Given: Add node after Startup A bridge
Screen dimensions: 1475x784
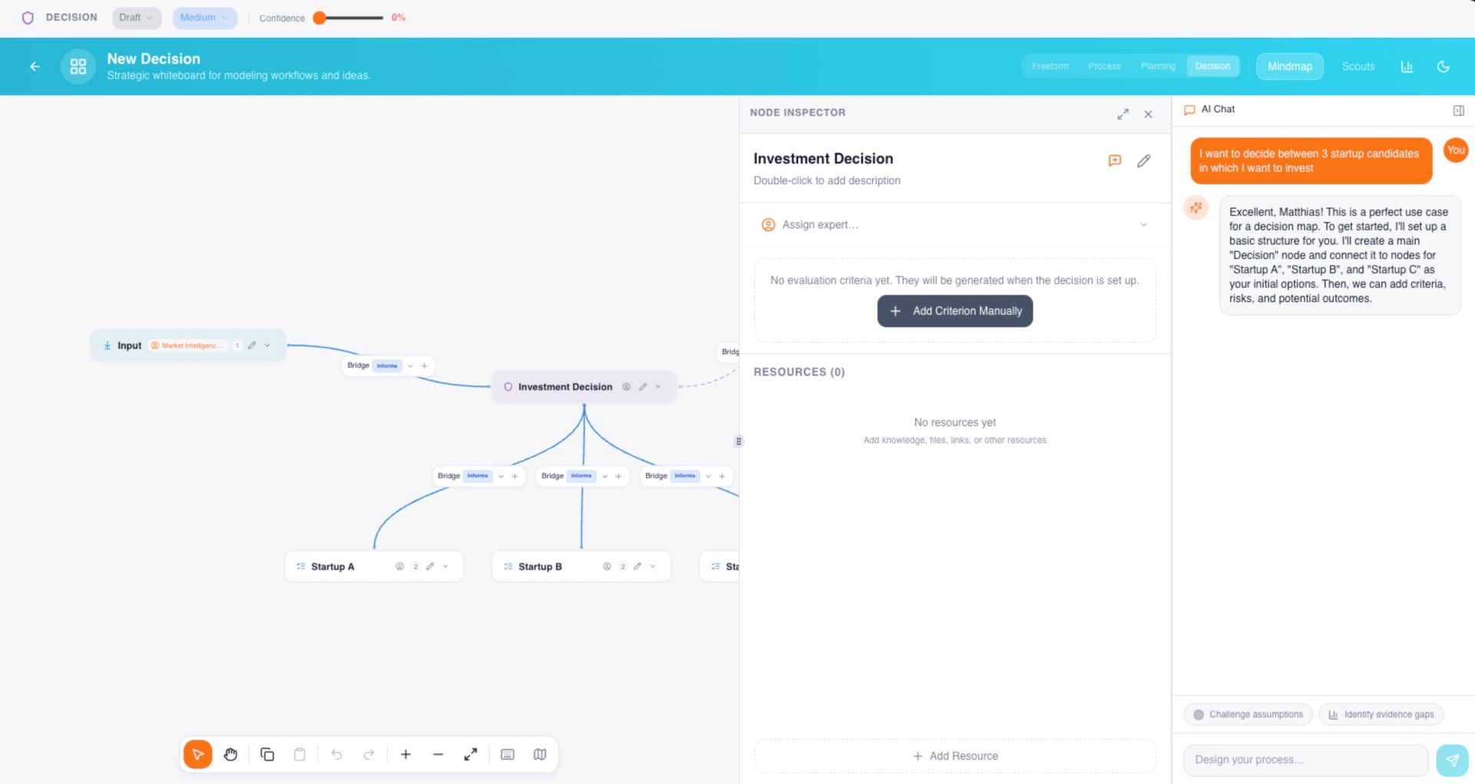Looking at the screenshot, I should point(515,476).
